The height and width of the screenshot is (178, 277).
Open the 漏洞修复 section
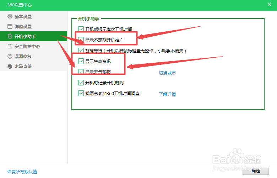34,56
